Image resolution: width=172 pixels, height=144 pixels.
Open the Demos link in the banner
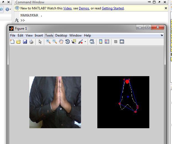[x=84, y=8]
